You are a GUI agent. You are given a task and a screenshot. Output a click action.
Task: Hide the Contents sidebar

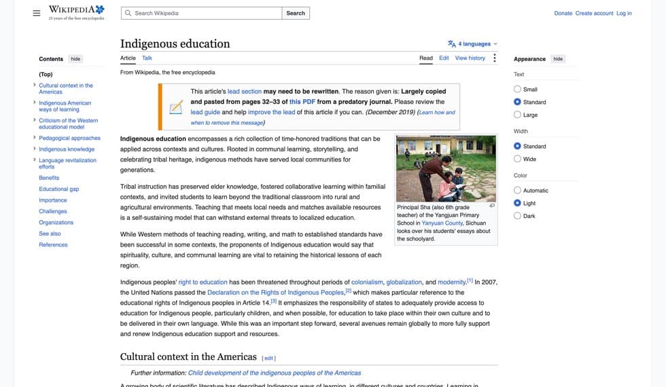[75, 59]
